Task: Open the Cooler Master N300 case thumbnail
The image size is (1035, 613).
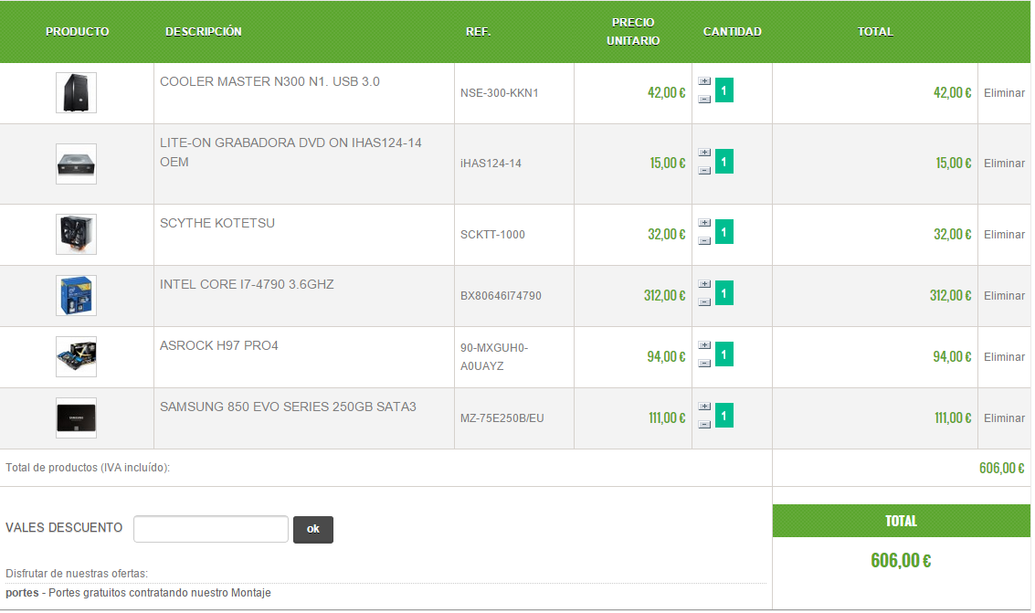Action: pos(76,92)
